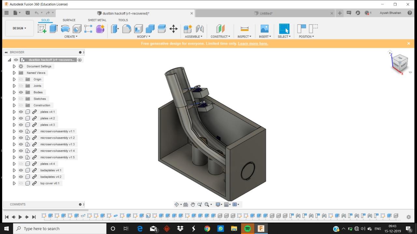Open the MODIFY dropdown menu
Image resolution: width=417 pixels, height=234 pixels.
pyautogui.click(x=143, y=36)
